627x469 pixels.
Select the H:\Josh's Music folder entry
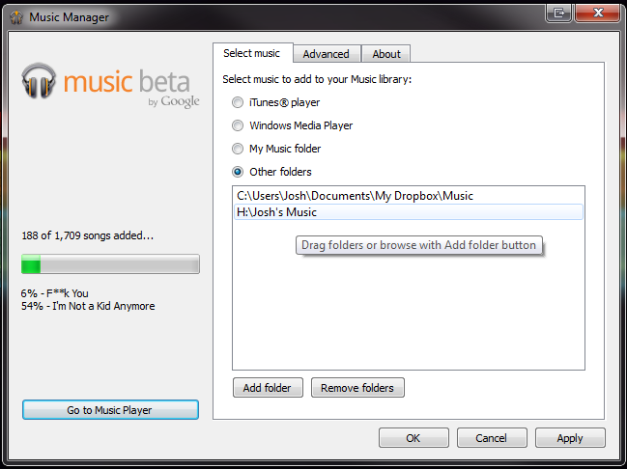point(409,212)
